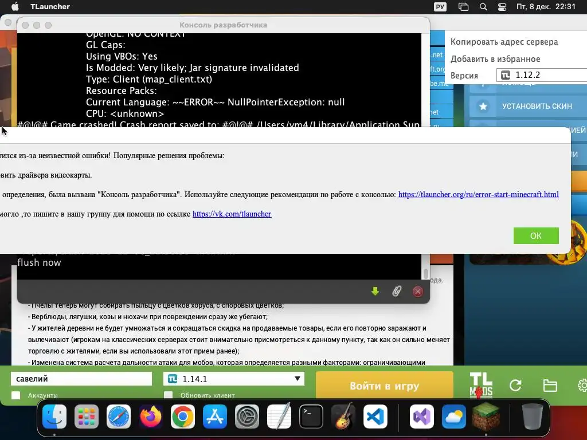
Task: Open Weather app from the Dock
Action: click(454, 416)
